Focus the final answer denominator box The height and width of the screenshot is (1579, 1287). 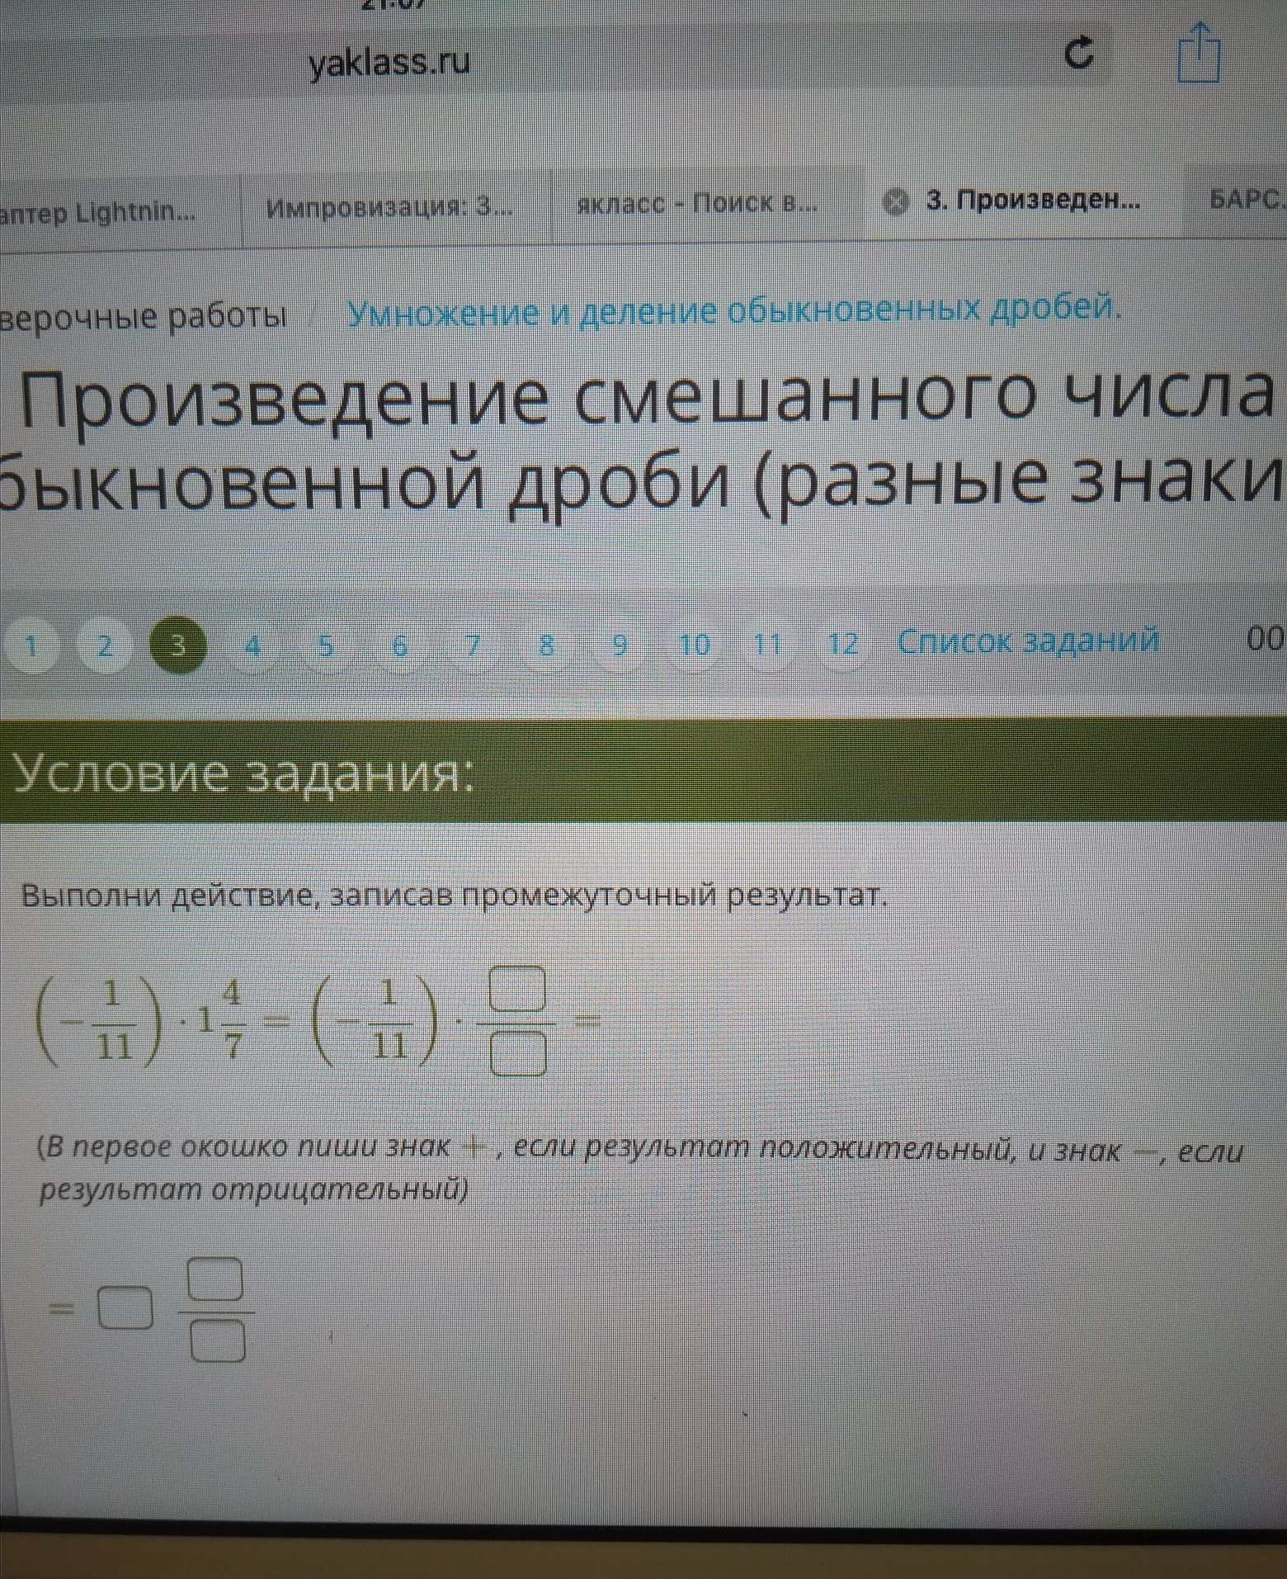[218, 1340]
